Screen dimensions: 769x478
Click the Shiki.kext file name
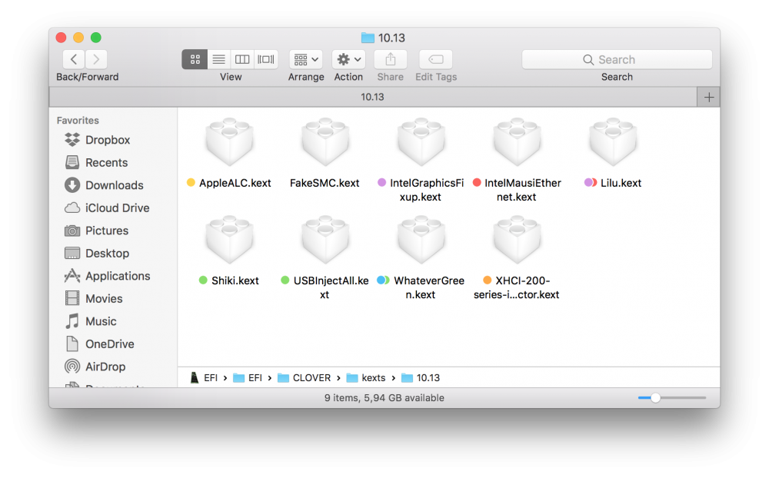click(x=235, y=280)
